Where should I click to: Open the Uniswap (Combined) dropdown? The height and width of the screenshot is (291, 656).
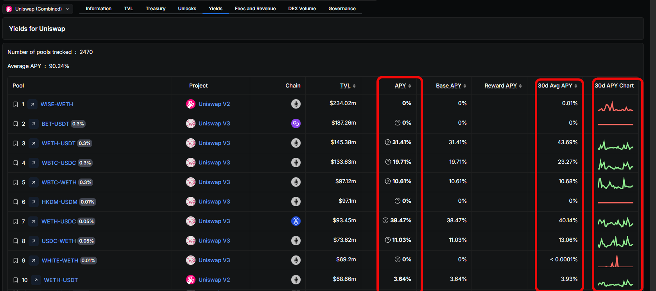coord(38,9)
